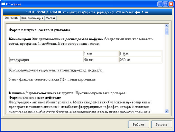Click the Фармакологическое действие heading

35,98
